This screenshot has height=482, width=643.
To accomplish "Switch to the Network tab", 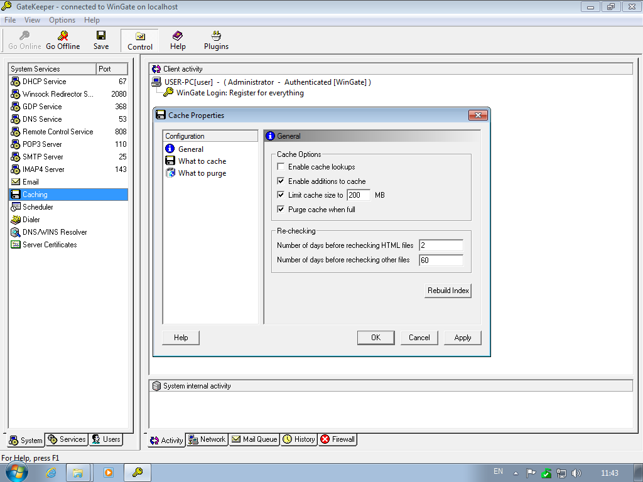I will point(207,439).
